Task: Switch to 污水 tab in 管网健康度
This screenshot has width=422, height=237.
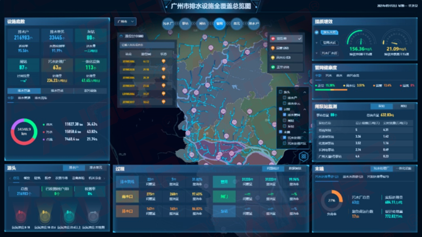Action: (329, 75)
